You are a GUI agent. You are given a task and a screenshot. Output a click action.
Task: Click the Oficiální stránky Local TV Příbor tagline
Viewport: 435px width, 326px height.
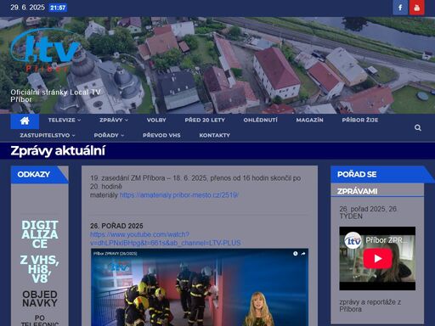click(x=55, y=96)
